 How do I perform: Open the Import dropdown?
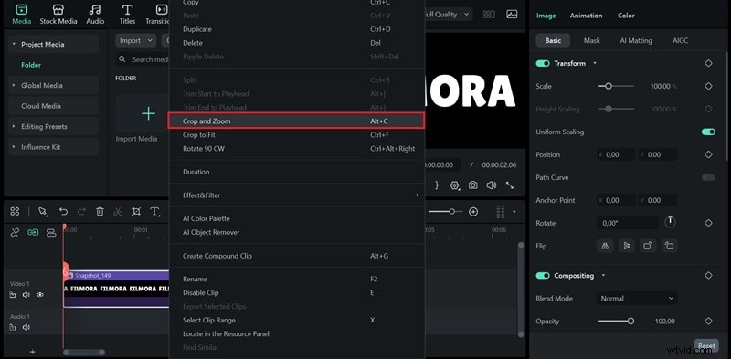click(135, 40)
